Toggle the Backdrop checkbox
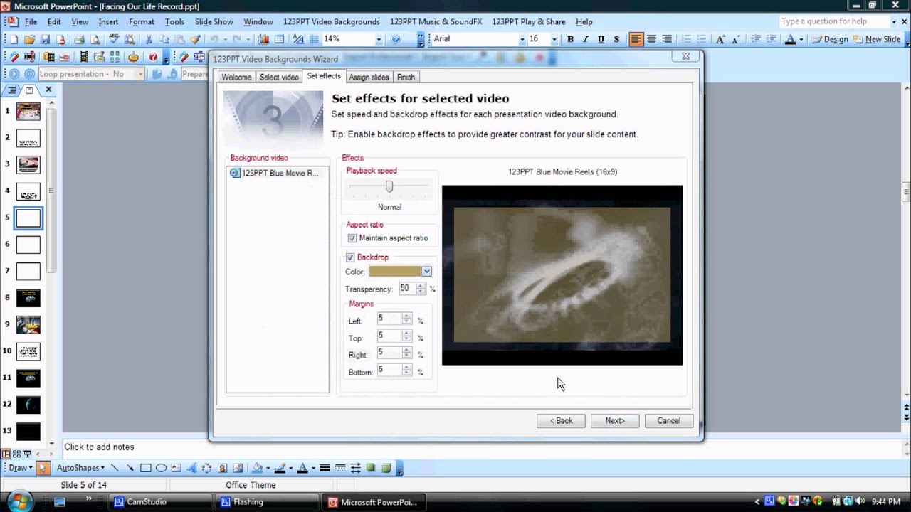The width and height of the screenshot is (911, 512). [x=350, y=257]
